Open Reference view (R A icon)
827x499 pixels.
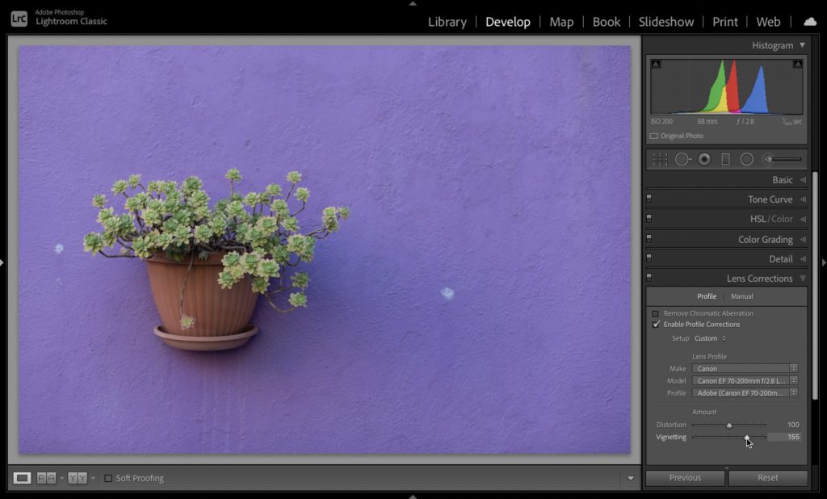tap(46, 478)
